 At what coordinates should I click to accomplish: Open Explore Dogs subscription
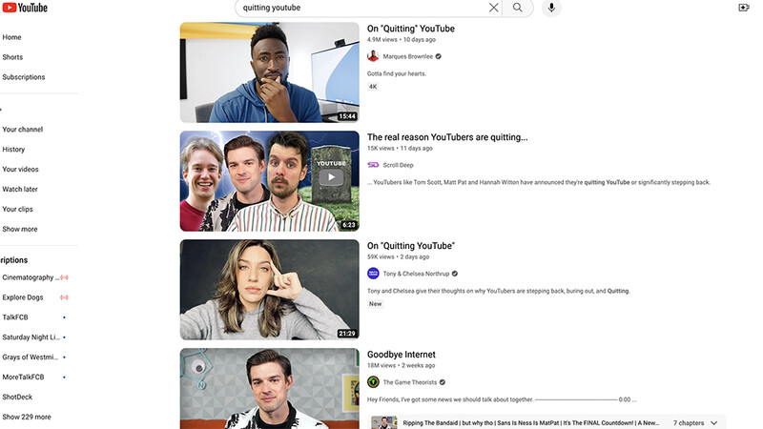(23, 297)
